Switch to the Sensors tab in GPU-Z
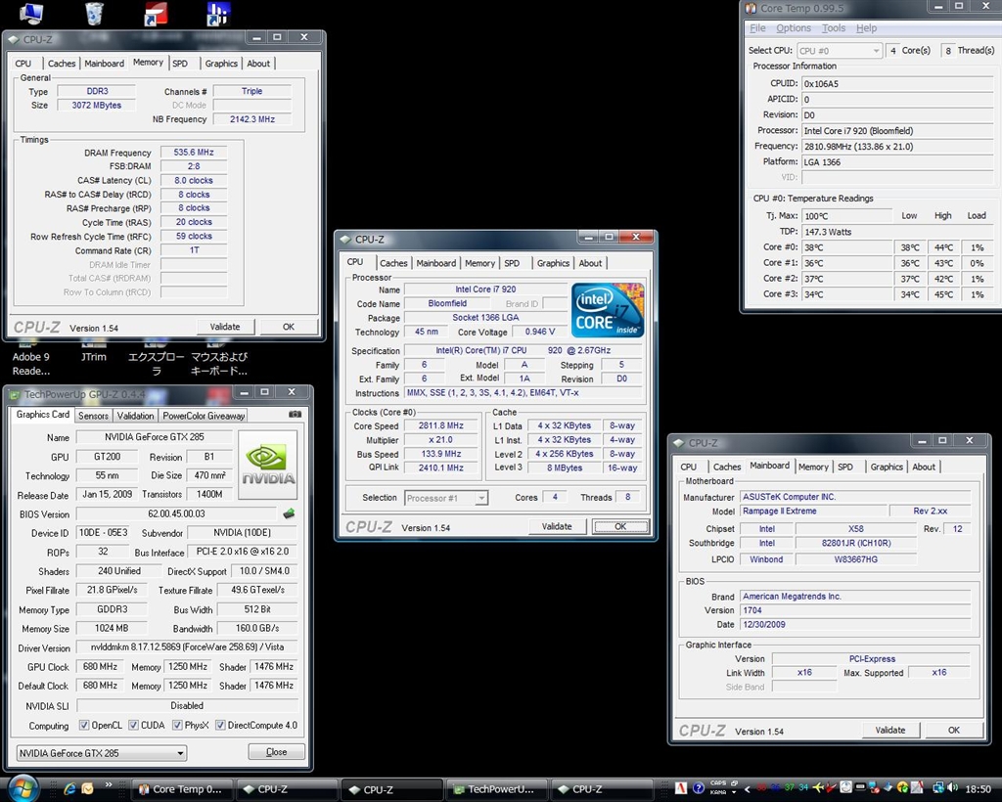This screenshot has height=802, width=1002. 94,416
